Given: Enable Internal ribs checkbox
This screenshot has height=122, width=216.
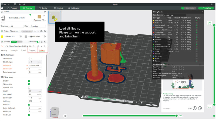Looking at the screenshot, I should (29, 88).
